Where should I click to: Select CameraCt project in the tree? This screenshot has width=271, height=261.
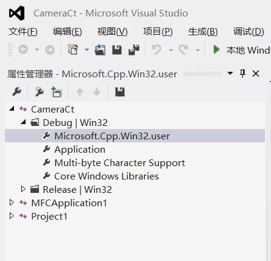click(52, 110)
